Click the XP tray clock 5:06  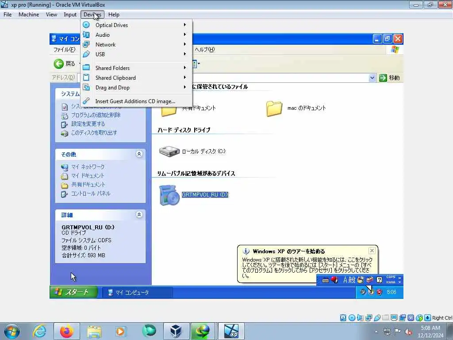pyautogui.click(x=392, y=292)
